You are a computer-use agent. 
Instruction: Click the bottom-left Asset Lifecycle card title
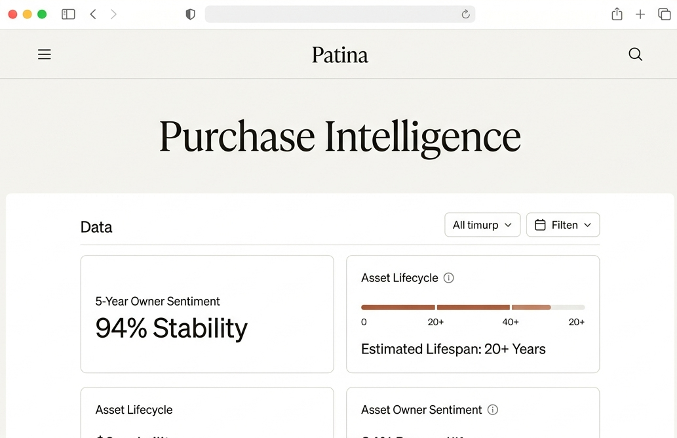coord(134,410)
